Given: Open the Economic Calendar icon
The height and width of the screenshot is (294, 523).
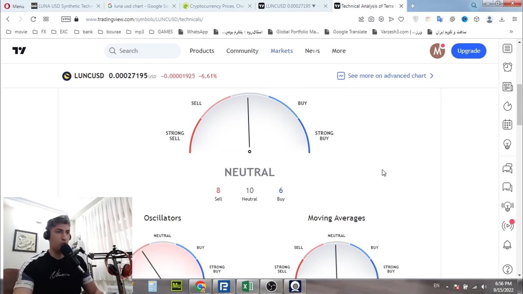Looking at the screenshot, I should [x=507, y=125].
